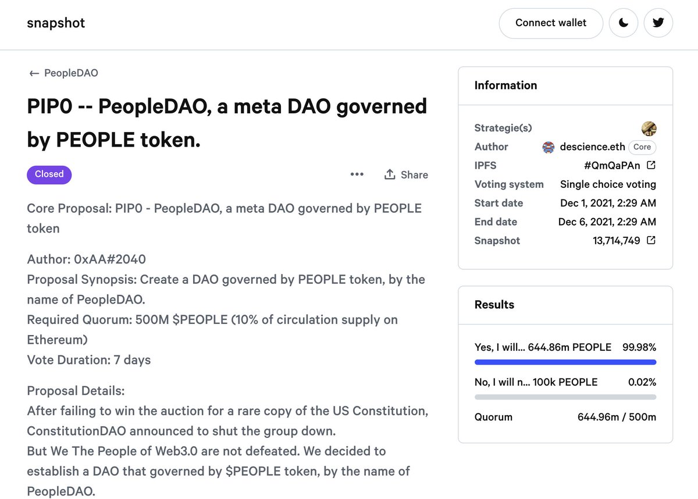Open the three-dot more options icon

tap(357, 174)
